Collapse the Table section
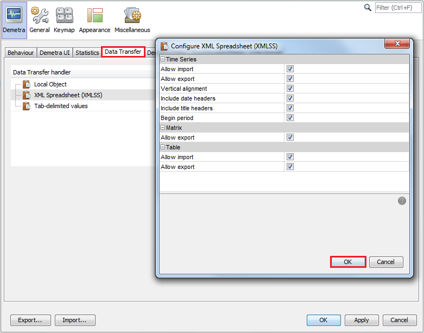 [162, 147]
